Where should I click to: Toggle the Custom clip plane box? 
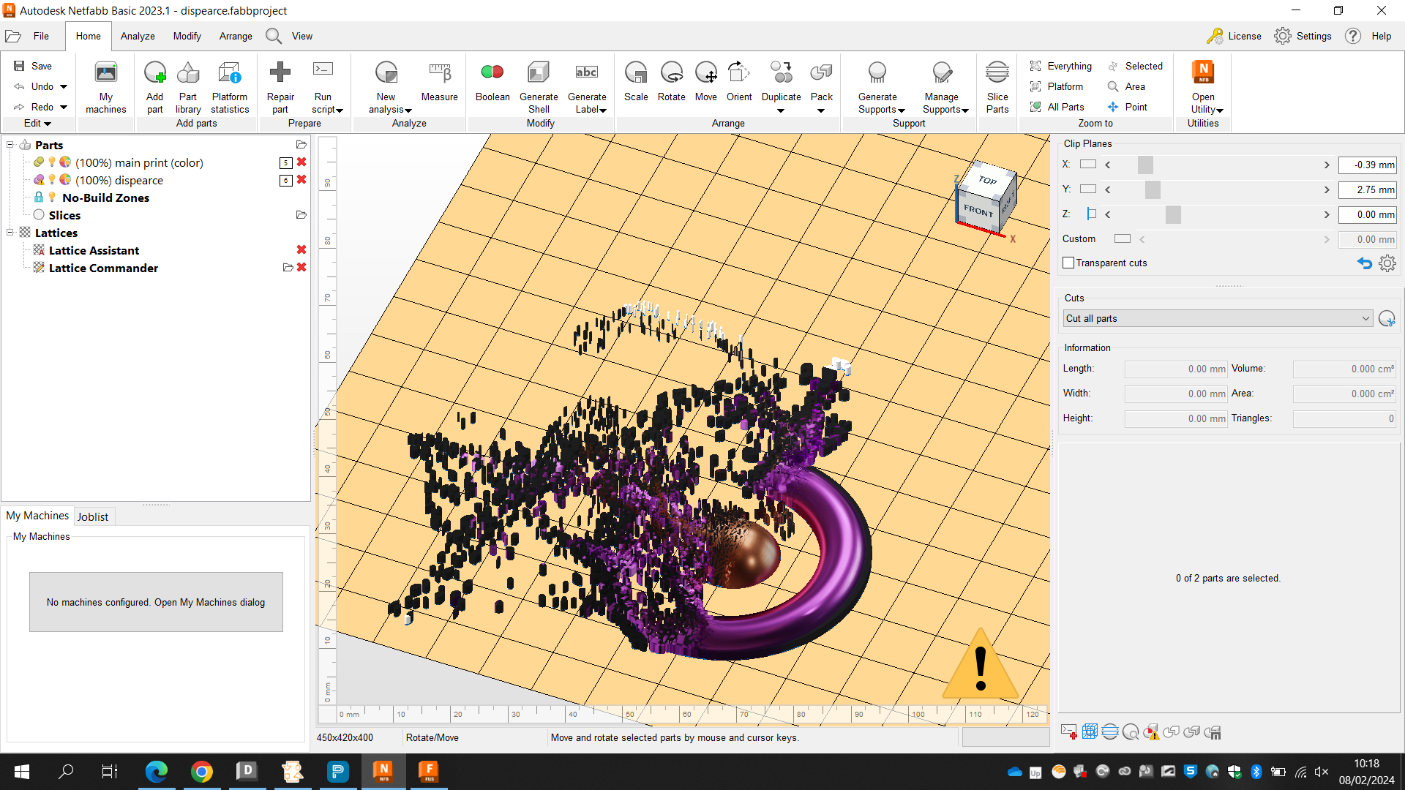pos(1123,239)
